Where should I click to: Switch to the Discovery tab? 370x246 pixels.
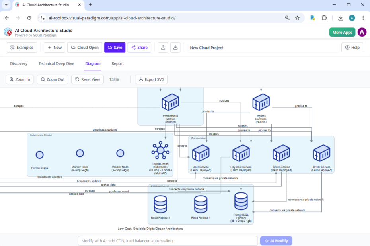[19, 63]
